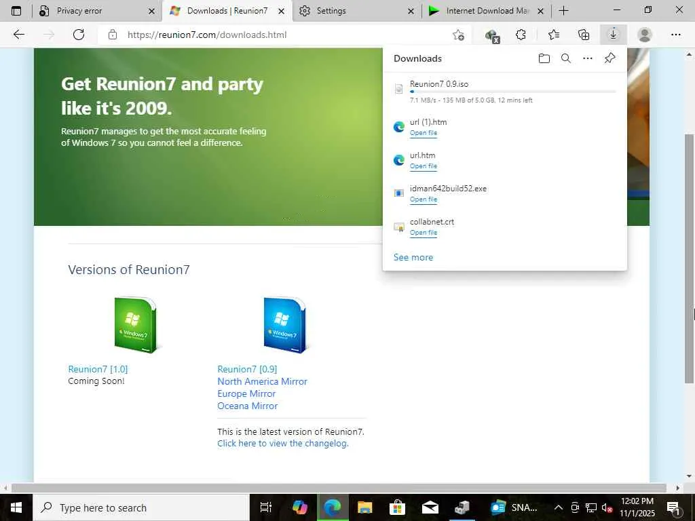Open more options in Downloads panel
The height and width of the screenshot is (521, 695).
(588, 58)
